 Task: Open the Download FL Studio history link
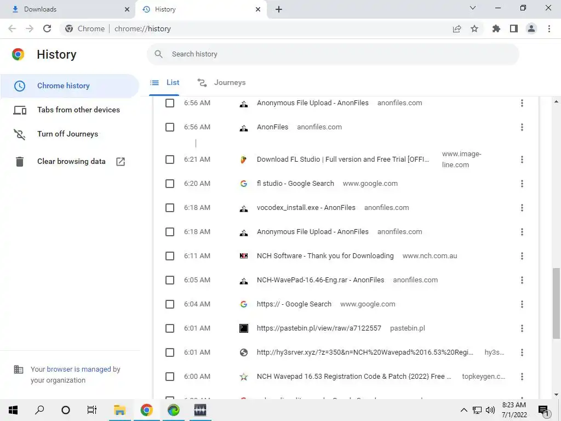[343, 160]
